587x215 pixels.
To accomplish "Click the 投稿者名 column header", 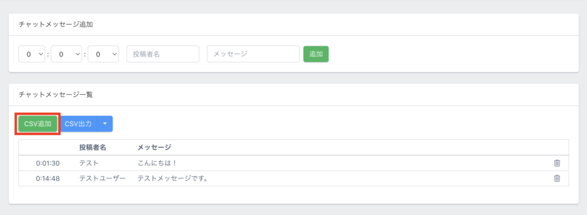I will click(92, 147).
